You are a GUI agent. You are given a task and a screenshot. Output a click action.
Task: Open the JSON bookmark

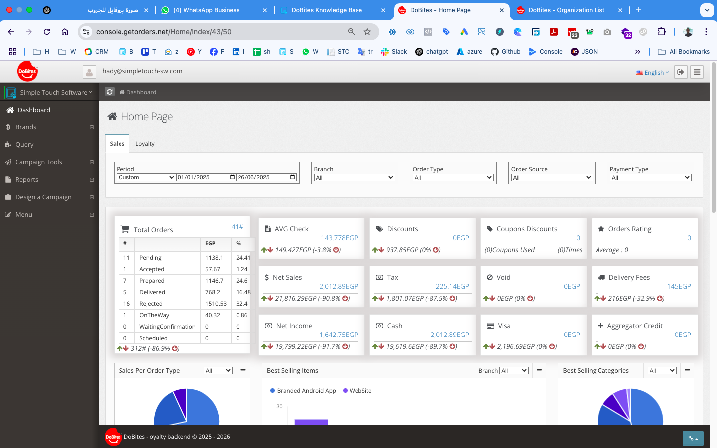click(x=584, y=52)
